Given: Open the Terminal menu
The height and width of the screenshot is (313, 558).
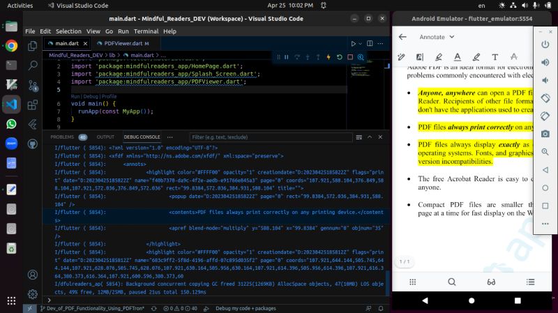Looking at the screenshot, I should (146, 31).
